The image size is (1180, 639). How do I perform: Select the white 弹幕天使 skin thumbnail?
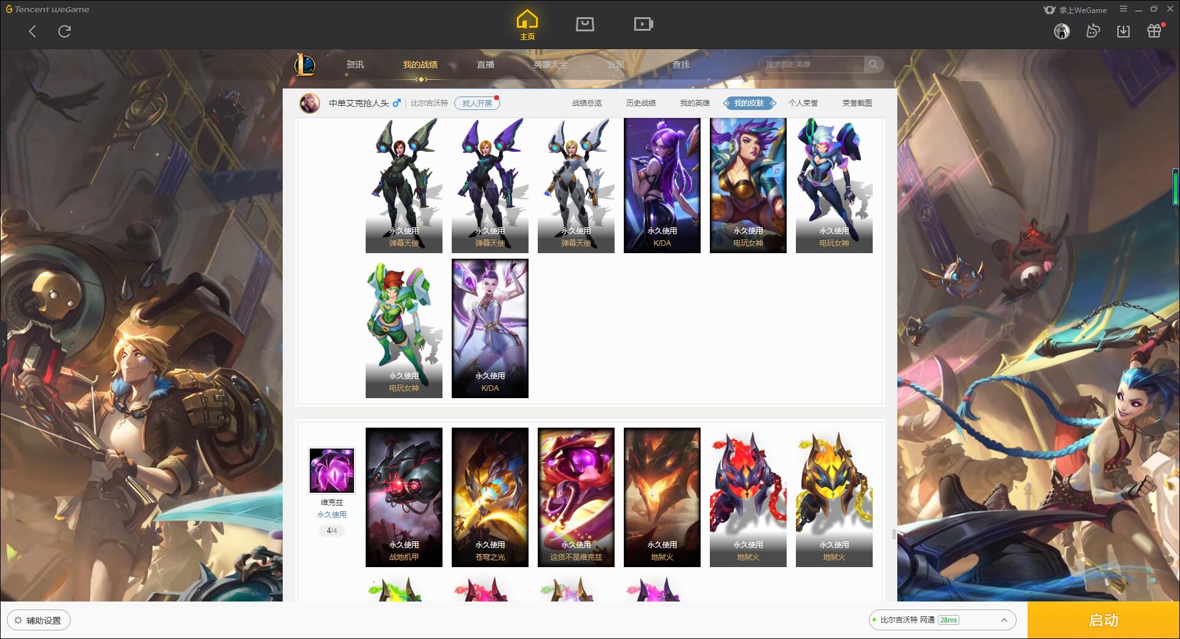click(x=576, y=185)
